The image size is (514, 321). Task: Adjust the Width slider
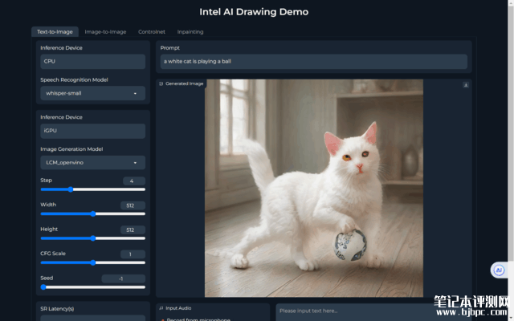(x=93, y=214)
